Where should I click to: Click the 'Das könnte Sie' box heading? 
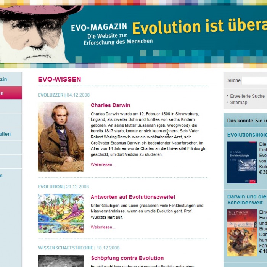click(x=247, y=121)
